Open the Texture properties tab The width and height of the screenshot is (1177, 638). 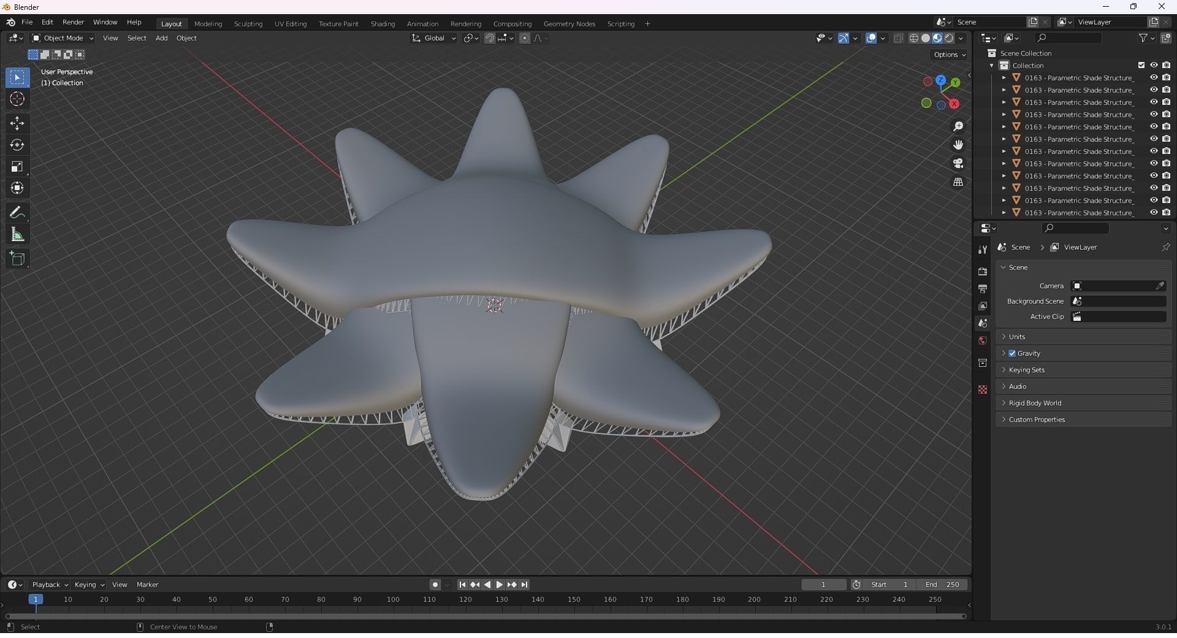point(983,390)
